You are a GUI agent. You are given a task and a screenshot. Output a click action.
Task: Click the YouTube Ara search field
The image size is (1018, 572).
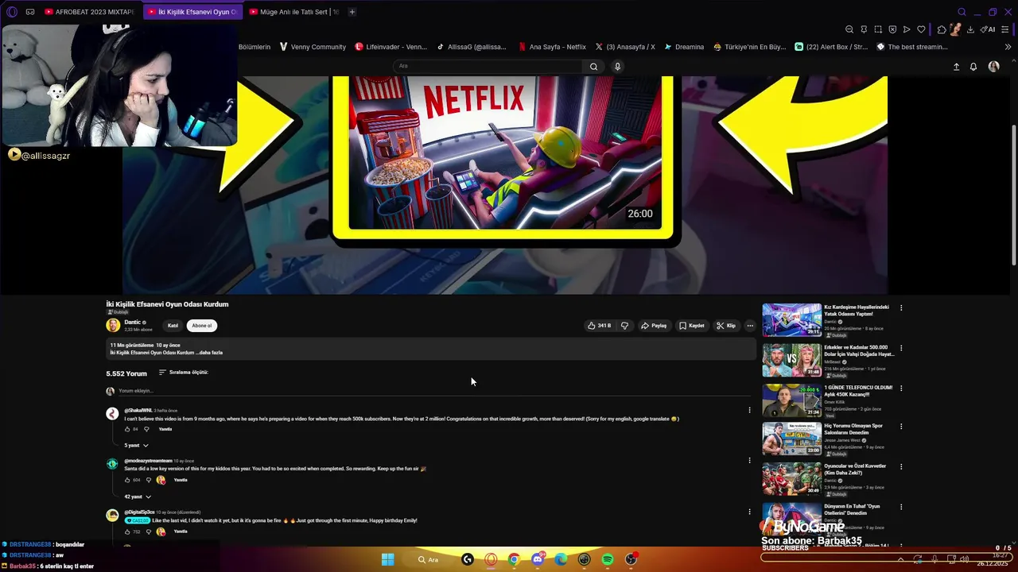click(x=488, y=67)
